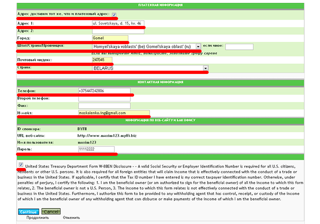Image resolution: width=320 pixels, height=224 pixels.
Task: Click the email field with moskalenko.ing@gmail.com
Action: pos(114,113)
